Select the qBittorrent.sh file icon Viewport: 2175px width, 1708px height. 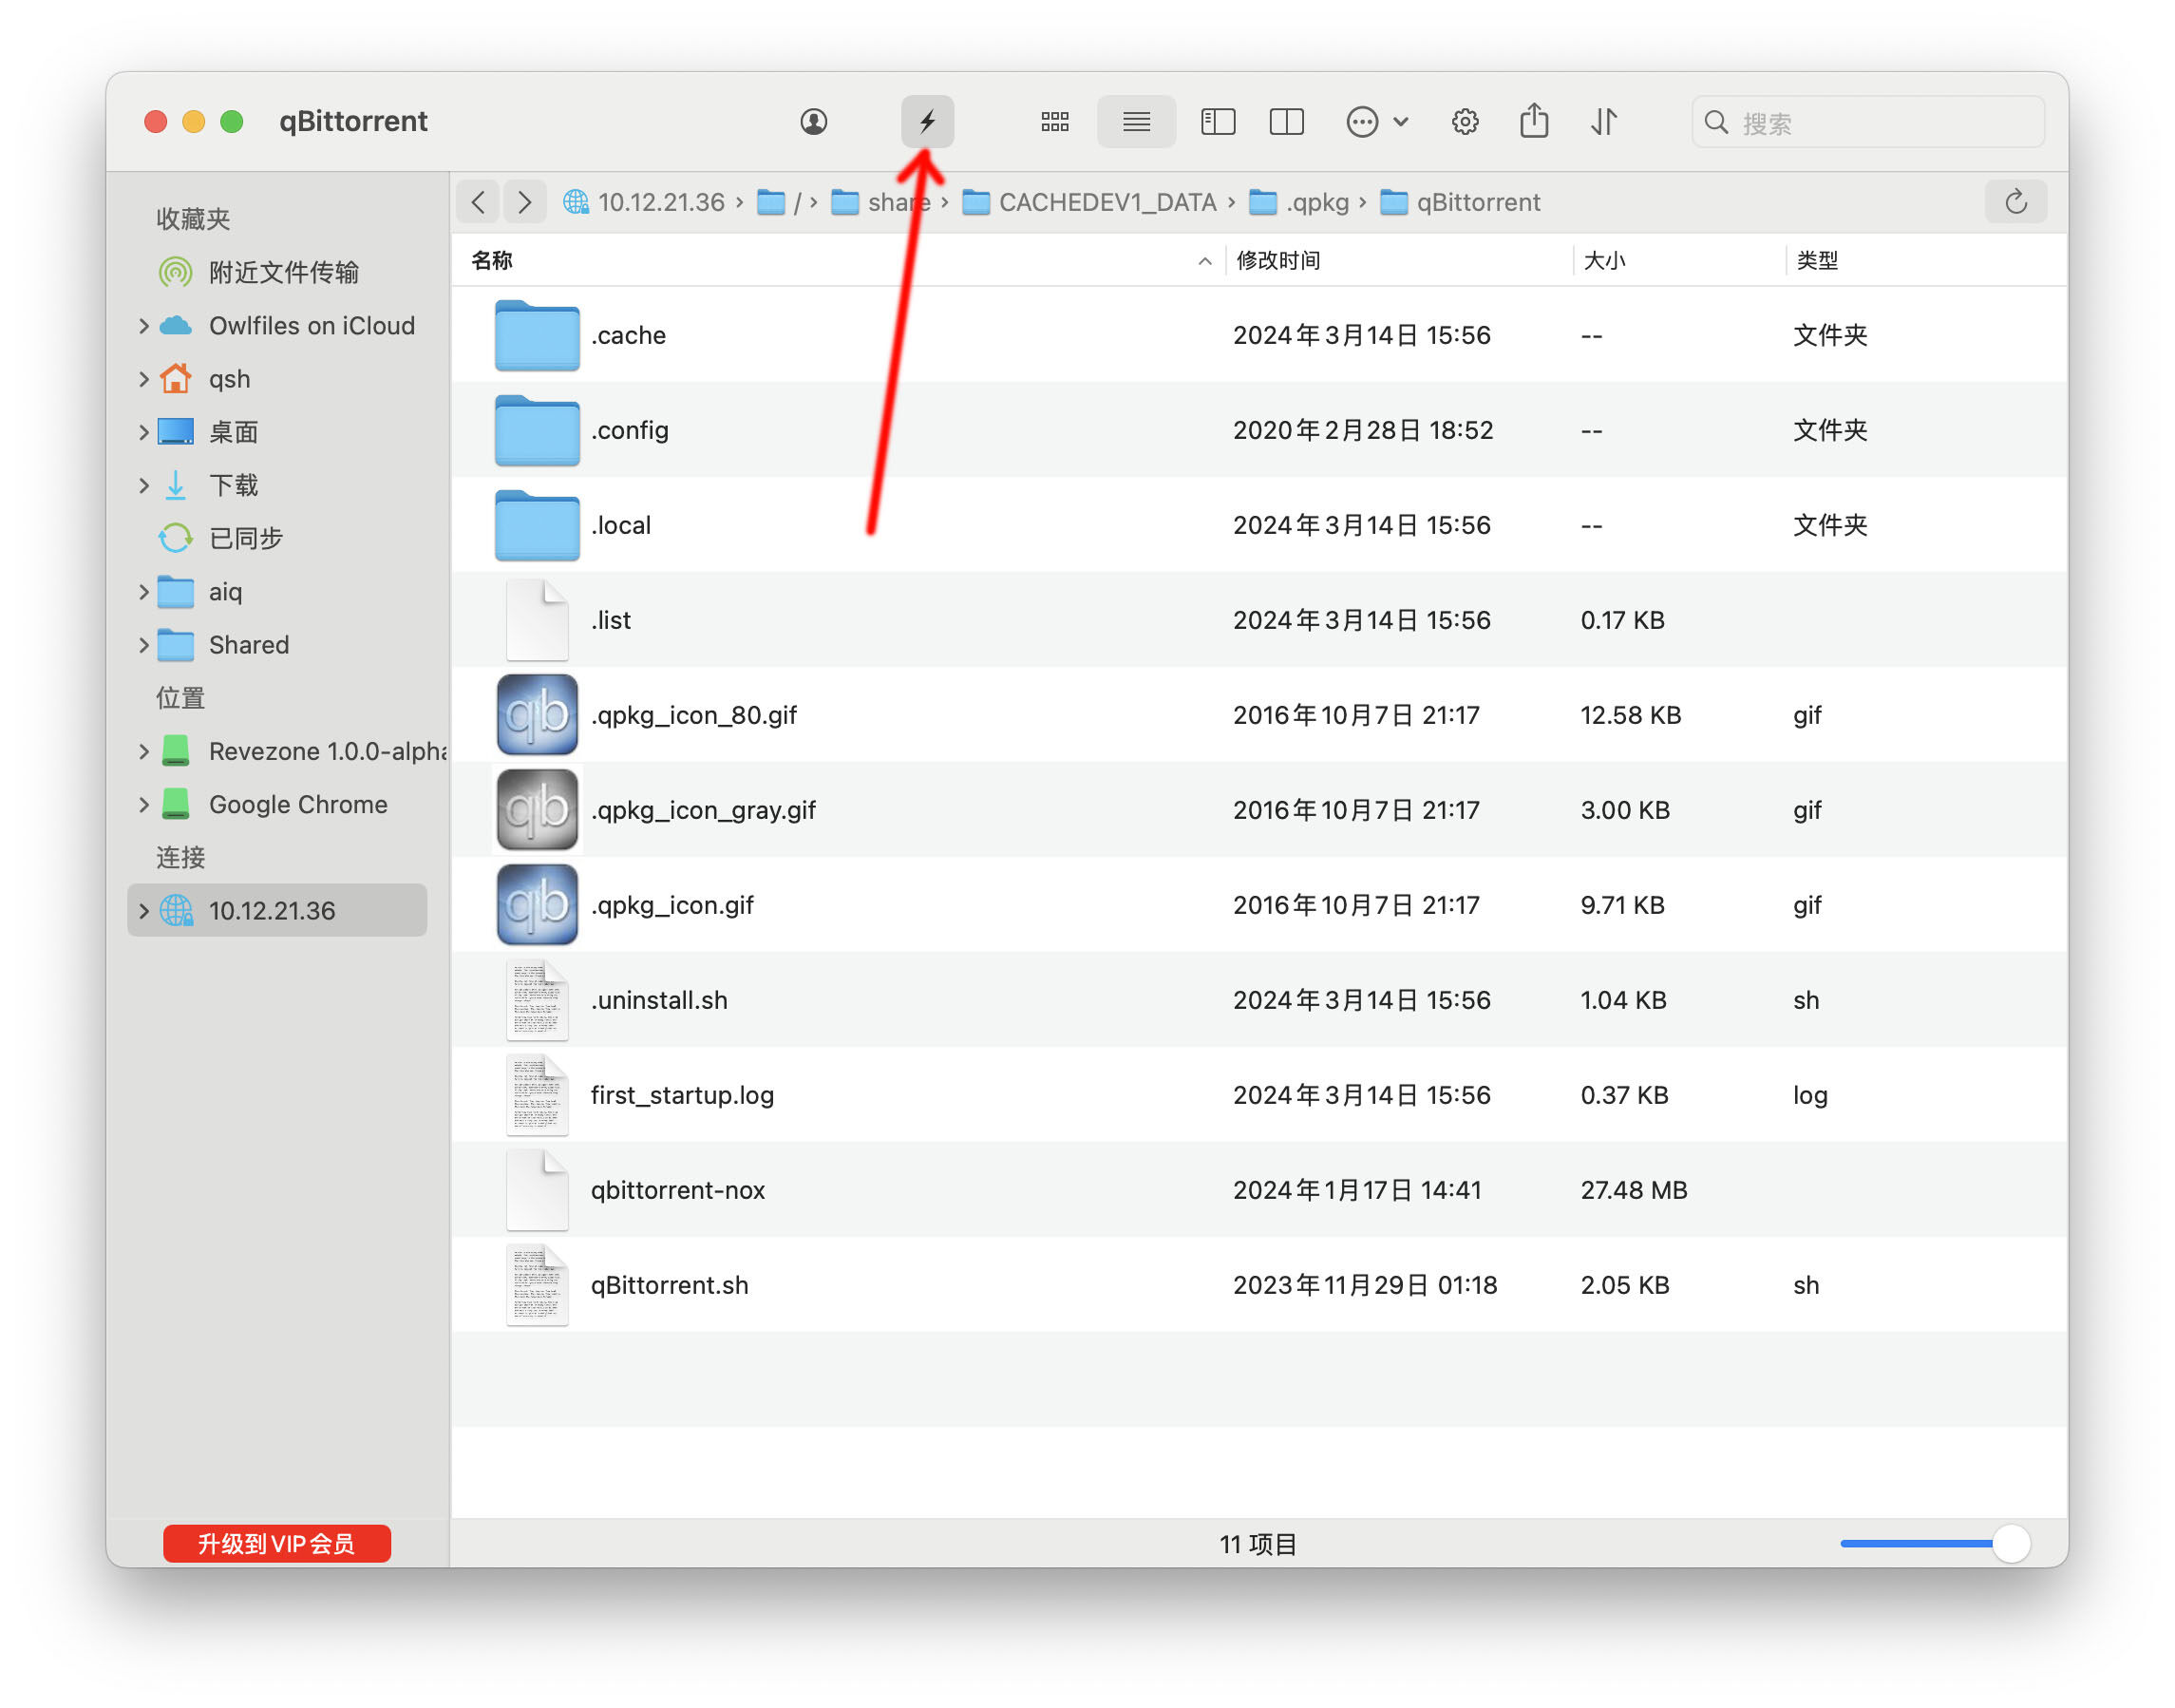click(x=537, y=1285)
